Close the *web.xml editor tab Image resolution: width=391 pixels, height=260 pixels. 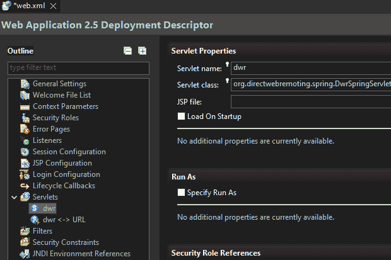(53, 6)
